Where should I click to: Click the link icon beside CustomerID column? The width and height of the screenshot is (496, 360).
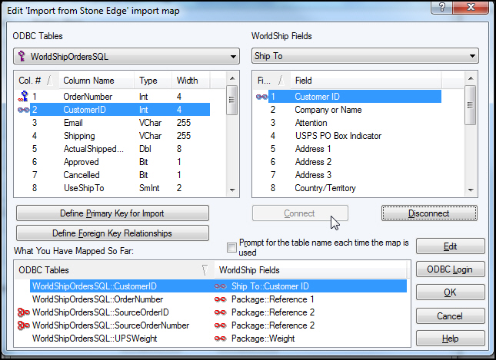coord(22,110)
